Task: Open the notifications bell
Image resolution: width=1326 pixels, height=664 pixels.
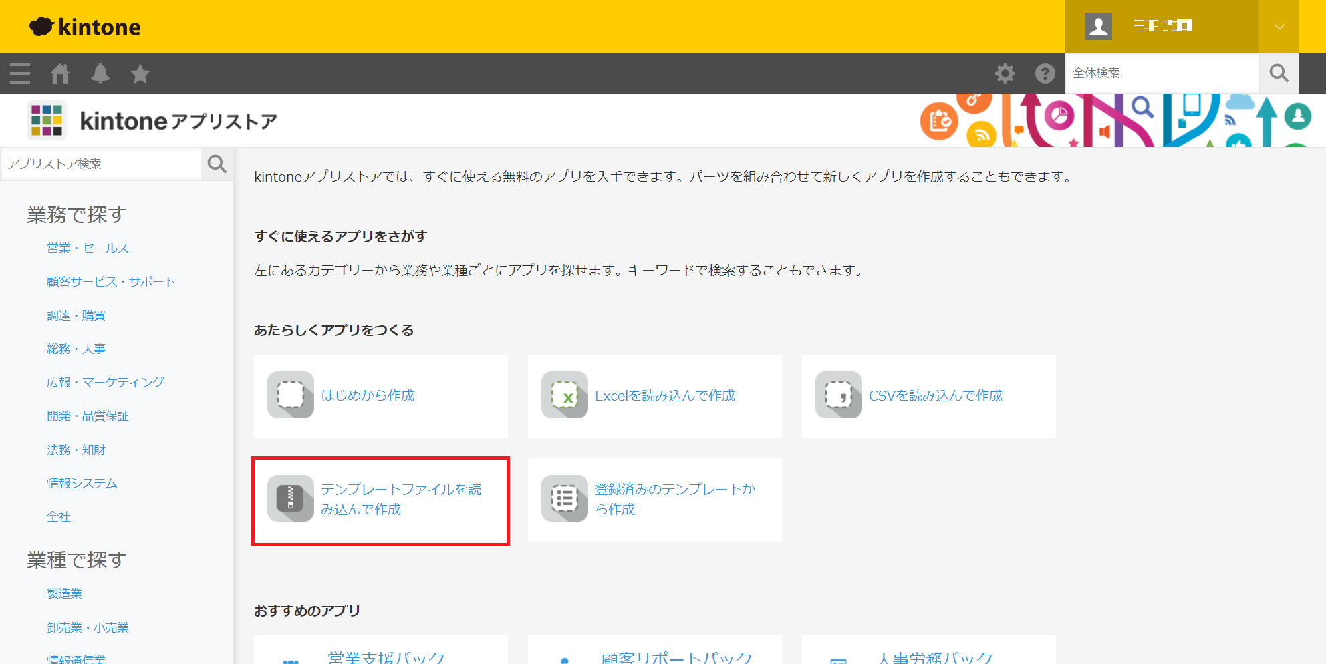Action: click(x=100, y=73)
